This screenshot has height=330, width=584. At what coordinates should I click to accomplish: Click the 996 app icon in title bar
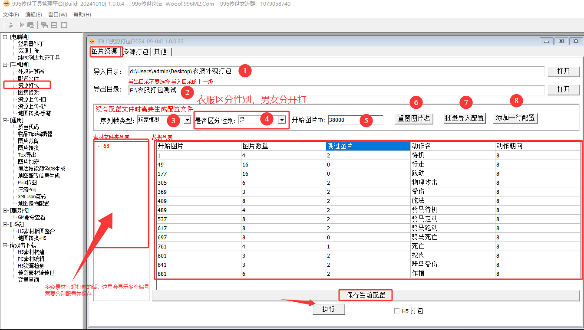pyautogui.click(x=6, y=4)
